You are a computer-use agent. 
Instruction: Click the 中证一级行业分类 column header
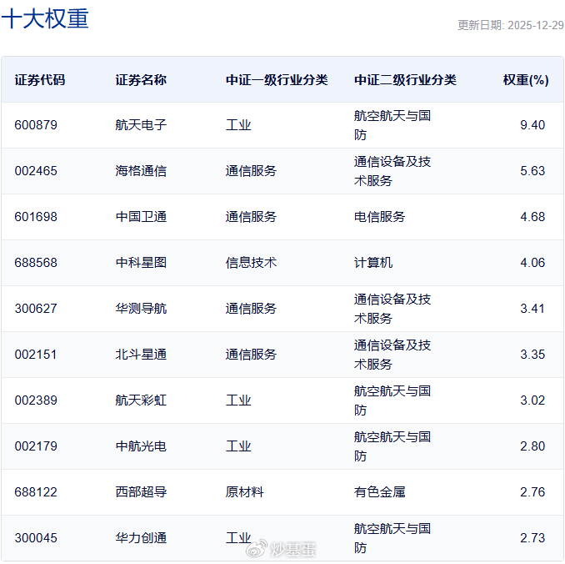click(277, 80)
